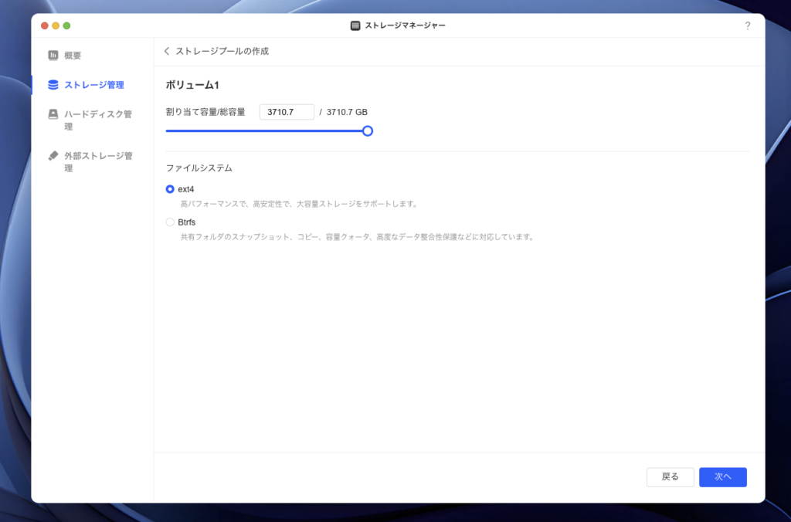
Task: Click the ストレージマネージャー title bar icon
Action: [x=355, y=25]
